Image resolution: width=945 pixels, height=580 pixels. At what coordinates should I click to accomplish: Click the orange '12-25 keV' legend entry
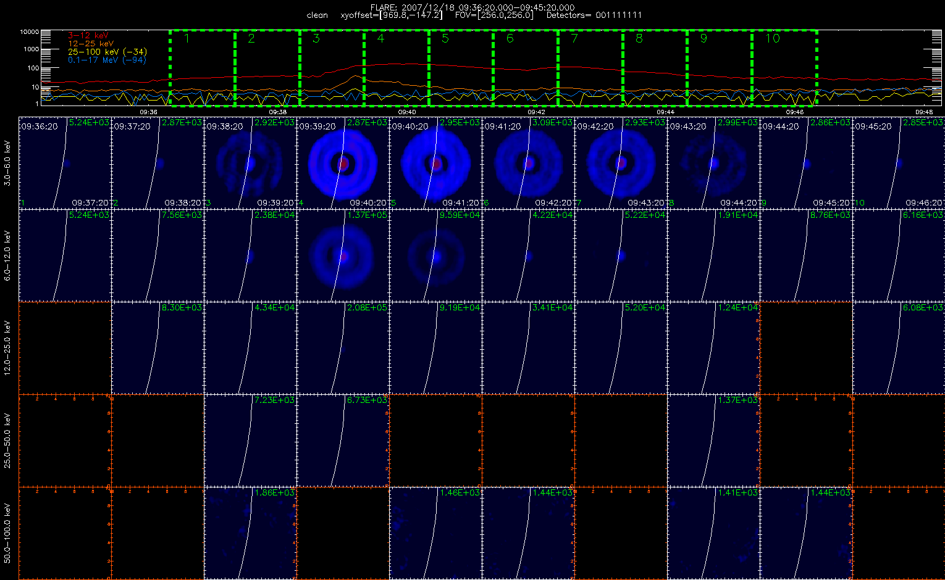(91, 44)
